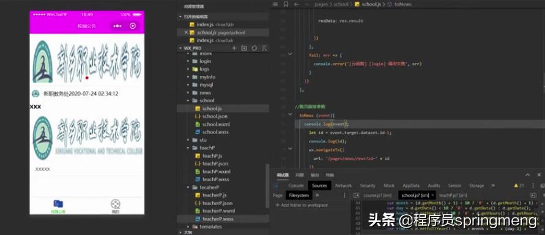The height and width of the screenshot is (235, 545).
Task: Select the Page navigator tab in Sources
Action: point(278,195)
